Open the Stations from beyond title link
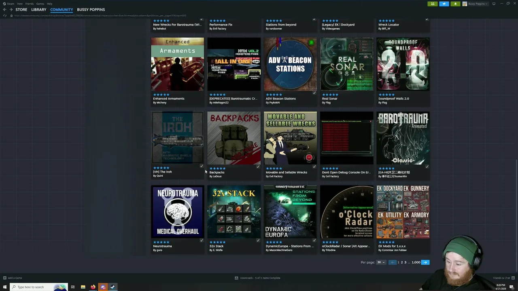The width and height of the screenshot is (518, 291). click(x=281, y=25)
